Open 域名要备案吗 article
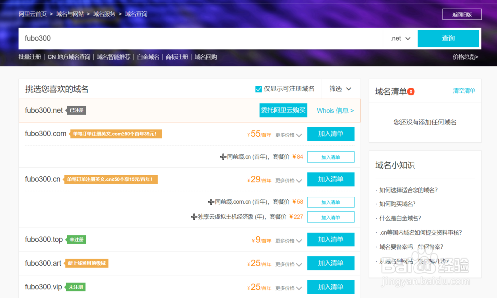 411,247
